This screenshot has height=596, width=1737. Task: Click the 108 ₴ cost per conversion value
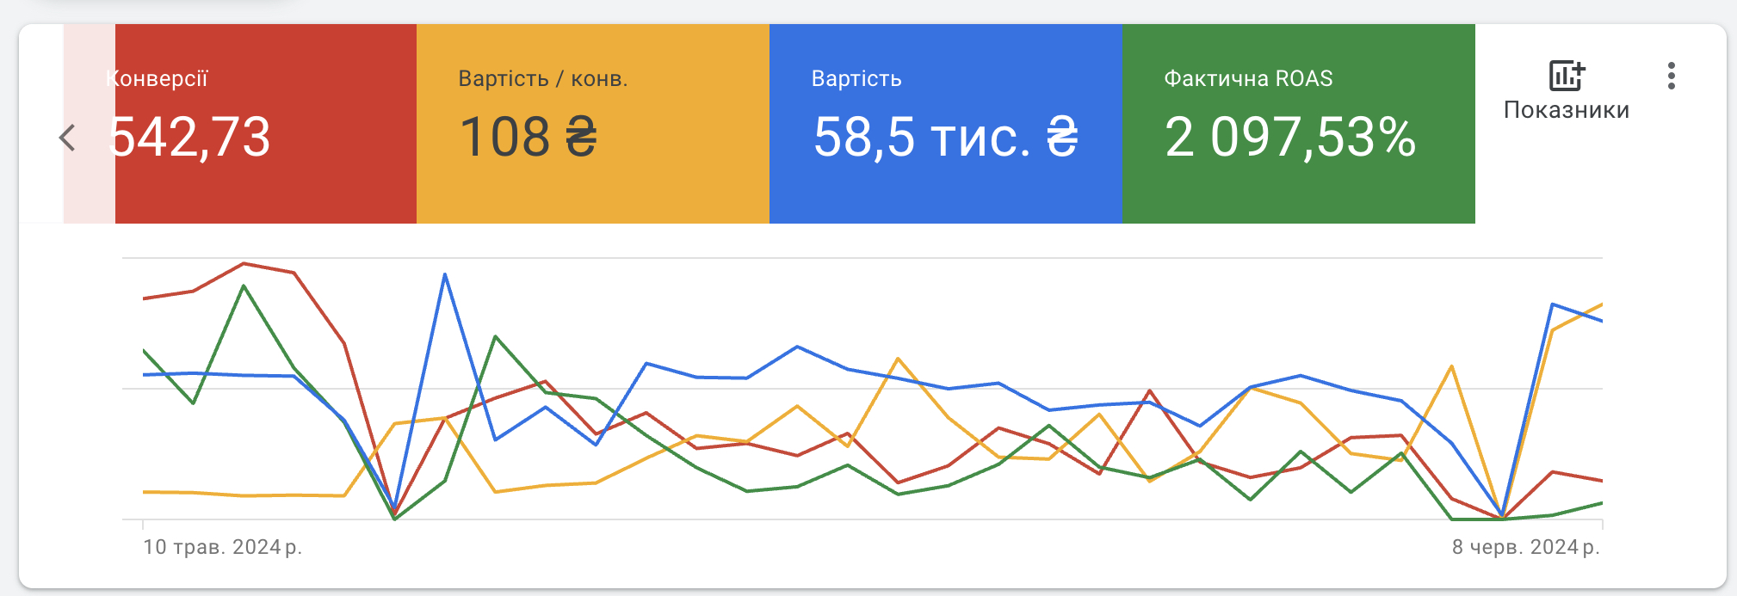529,137
